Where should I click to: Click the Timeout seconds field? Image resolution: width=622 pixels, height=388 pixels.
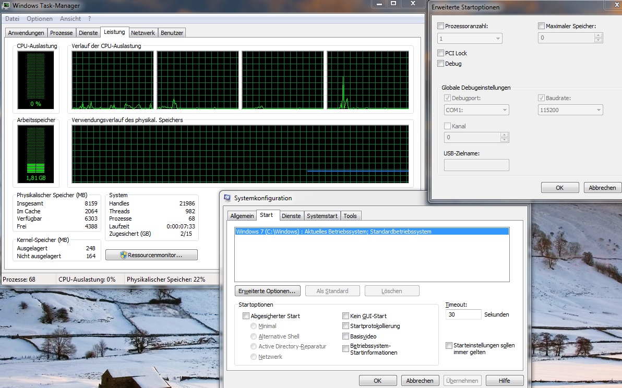click(463, 314)
